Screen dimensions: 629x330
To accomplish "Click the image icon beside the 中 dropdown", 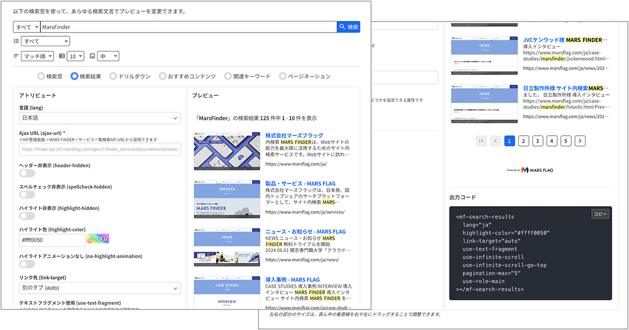I will click(92, 56).
